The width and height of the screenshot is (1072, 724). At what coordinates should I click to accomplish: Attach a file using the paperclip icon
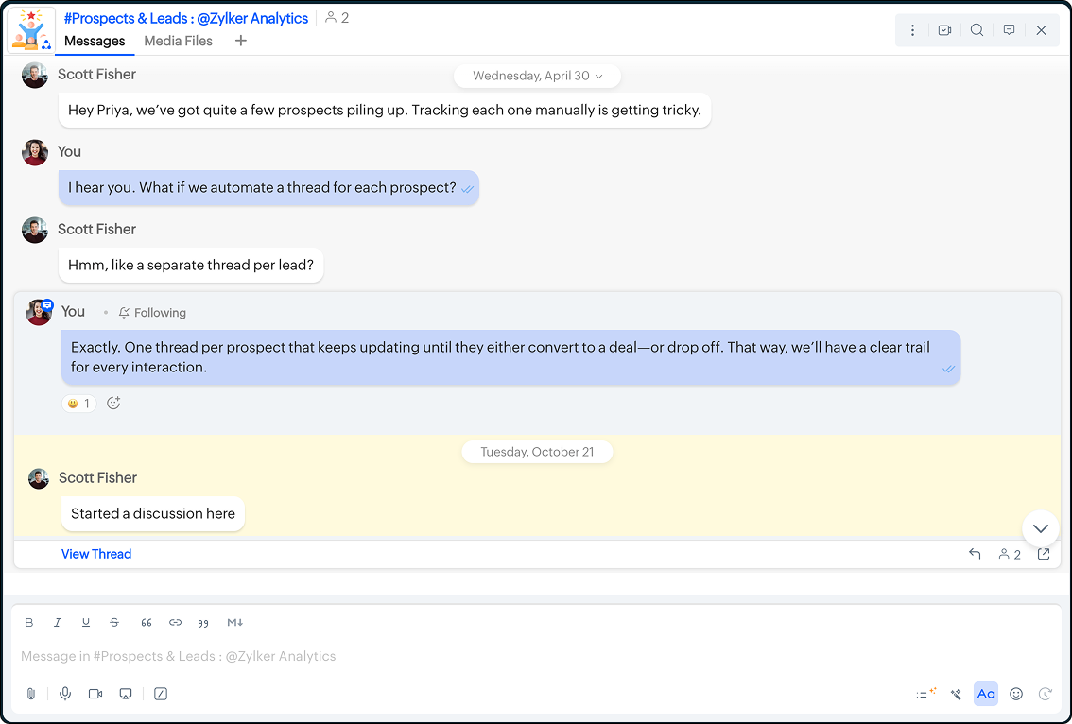[30, 694]
